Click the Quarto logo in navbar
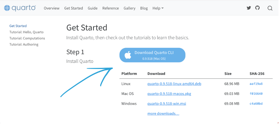 point(20,8)
